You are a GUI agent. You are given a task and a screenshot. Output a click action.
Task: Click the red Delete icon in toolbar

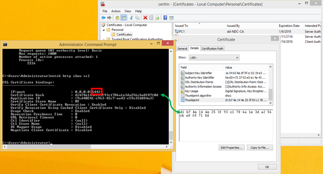pos(145,18)
